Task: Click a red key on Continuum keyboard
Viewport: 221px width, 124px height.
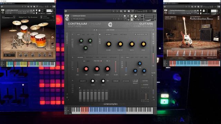Action: [85, 111]
